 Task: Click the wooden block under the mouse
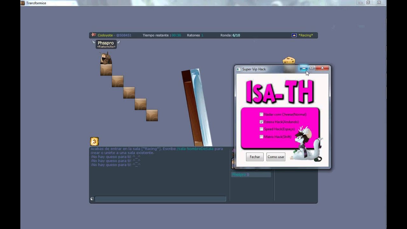tap(106, 70)
